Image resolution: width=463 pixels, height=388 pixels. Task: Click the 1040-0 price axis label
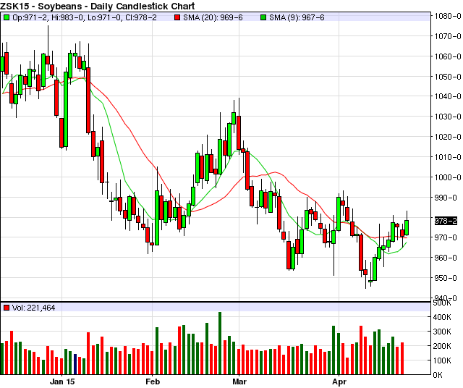coord(448,96)
